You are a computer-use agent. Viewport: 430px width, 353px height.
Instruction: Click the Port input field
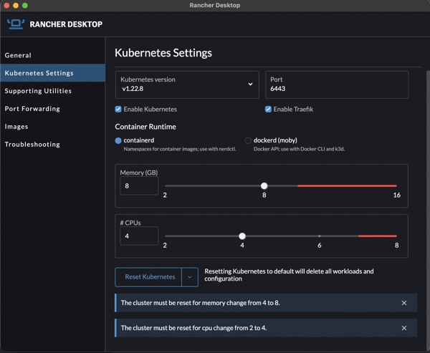pyautogui.click(x=337, y=84)
